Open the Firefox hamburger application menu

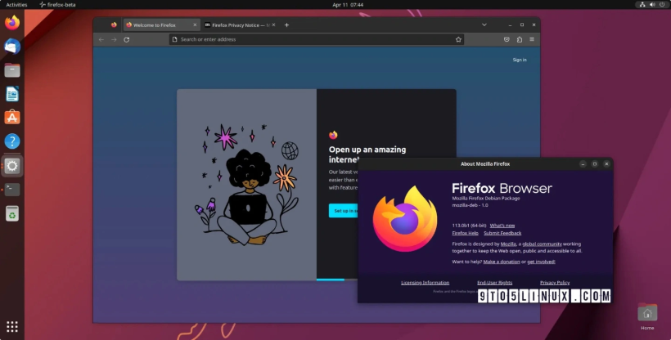532,39
